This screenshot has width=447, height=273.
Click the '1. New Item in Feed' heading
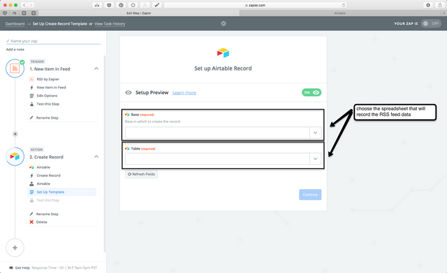50,69
